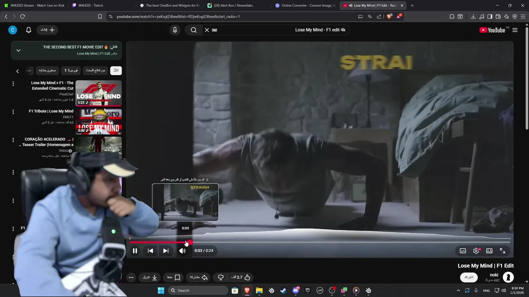Switch to the Online Converter tab
The width and height of the screenshot is (529, 297).
pos(305,5)
